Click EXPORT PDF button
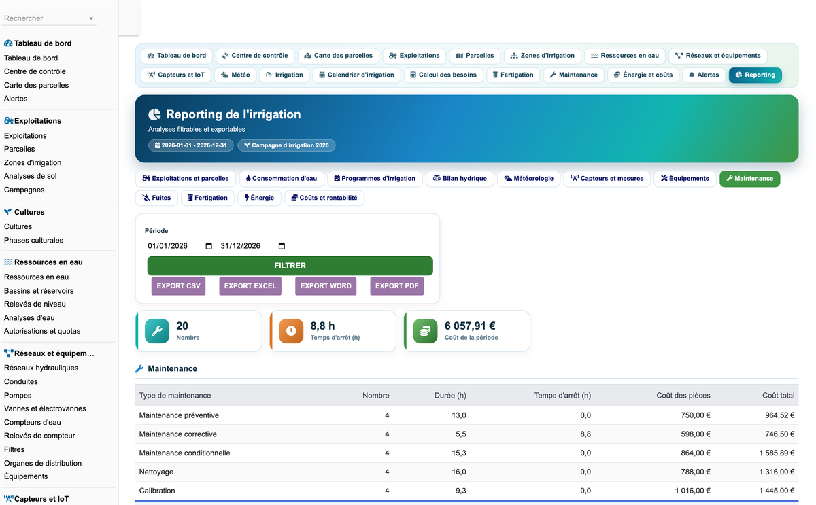 (397, 286)
